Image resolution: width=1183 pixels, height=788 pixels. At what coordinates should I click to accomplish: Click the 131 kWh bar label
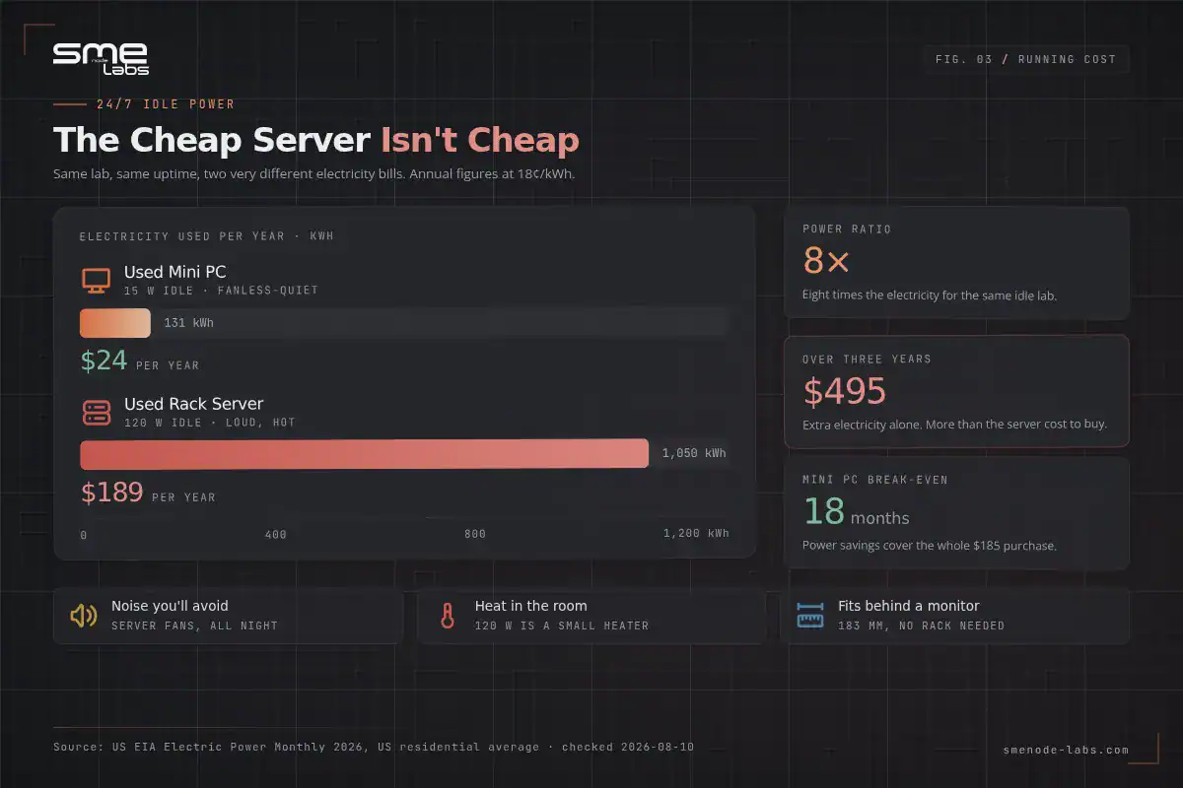tap(188, 323)
